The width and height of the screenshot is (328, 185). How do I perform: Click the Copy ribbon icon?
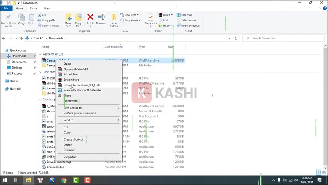[21, 17]
